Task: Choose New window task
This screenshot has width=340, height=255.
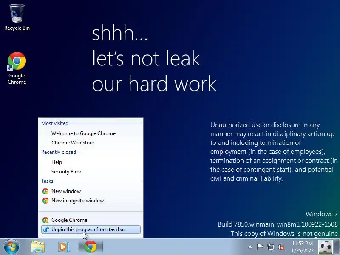Action: pyautogui.click(x=91, y=191)
